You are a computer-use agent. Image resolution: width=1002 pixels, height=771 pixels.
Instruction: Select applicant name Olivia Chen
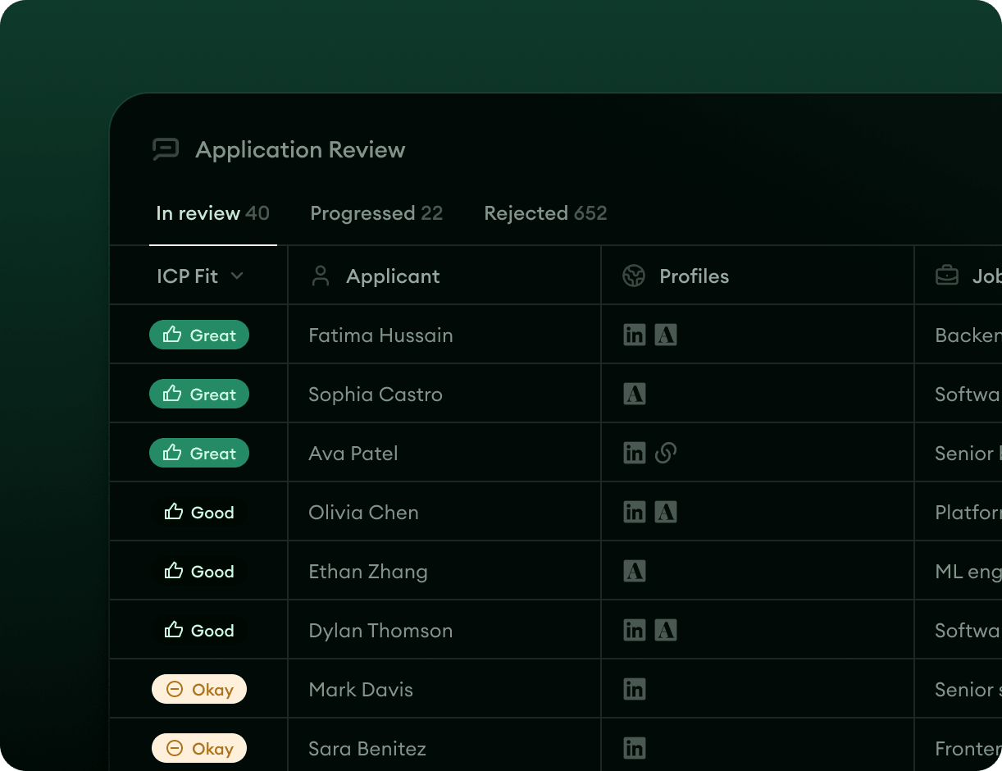[x=363, y=512]
